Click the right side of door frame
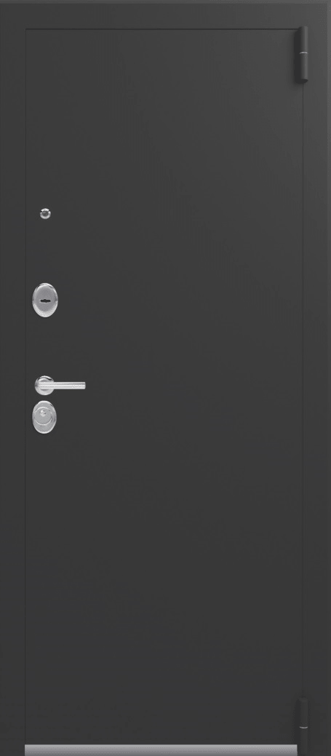The image size is (331, 756). pos(319,386)
